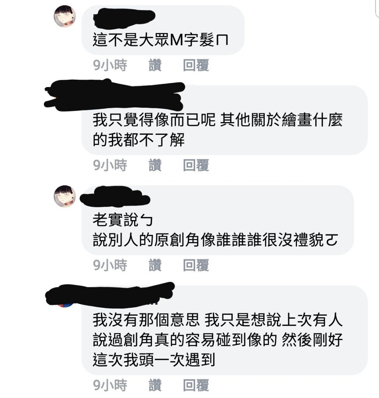
Task: Like the 我沒有那個意思 comment
Action: (155, 385)
